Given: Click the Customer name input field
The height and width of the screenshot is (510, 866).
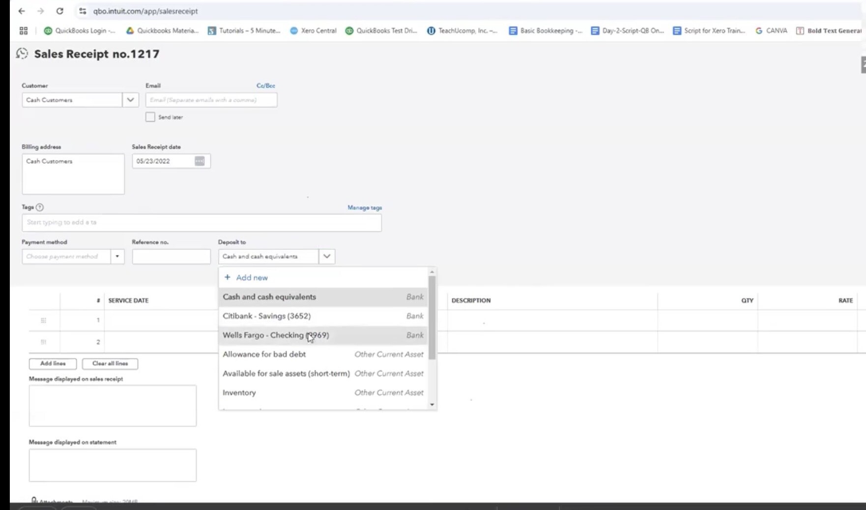Looking at the screenshot, I should pyautogui.click(x=72, y=100).
